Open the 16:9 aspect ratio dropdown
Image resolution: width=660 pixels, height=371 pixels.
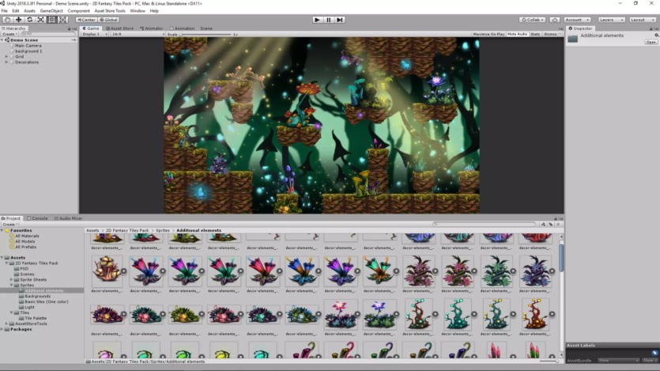[137, 34]
